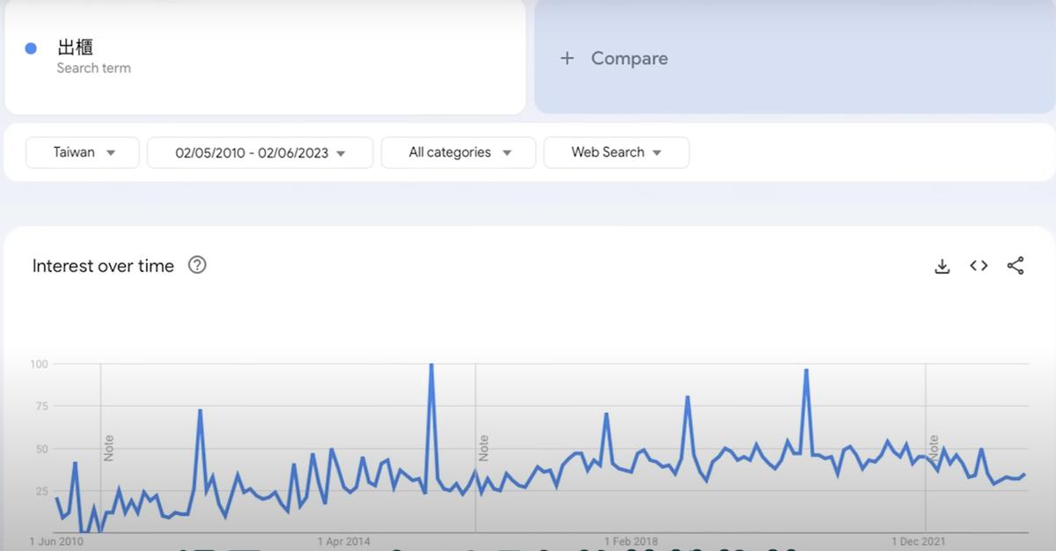Add a comparison search term
1056x551 pixels.
pos(628,58)
